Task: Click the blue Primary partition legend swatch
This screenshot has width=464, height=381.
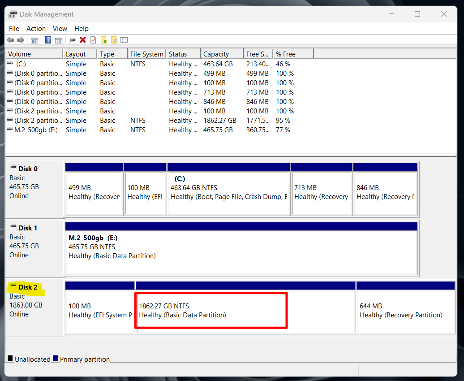Action: pos(56,359)
